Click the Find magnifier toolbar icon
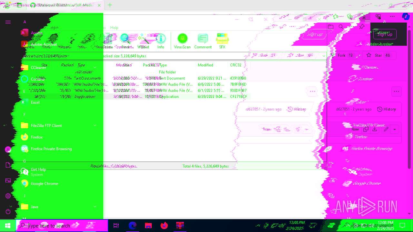413x232 pixels. click(125, 41)
